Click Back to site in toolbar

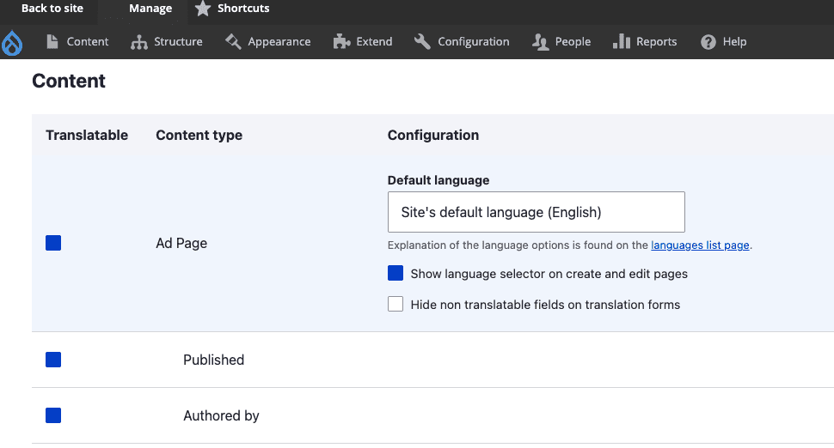pyautogui.click(x=52, y=9)
